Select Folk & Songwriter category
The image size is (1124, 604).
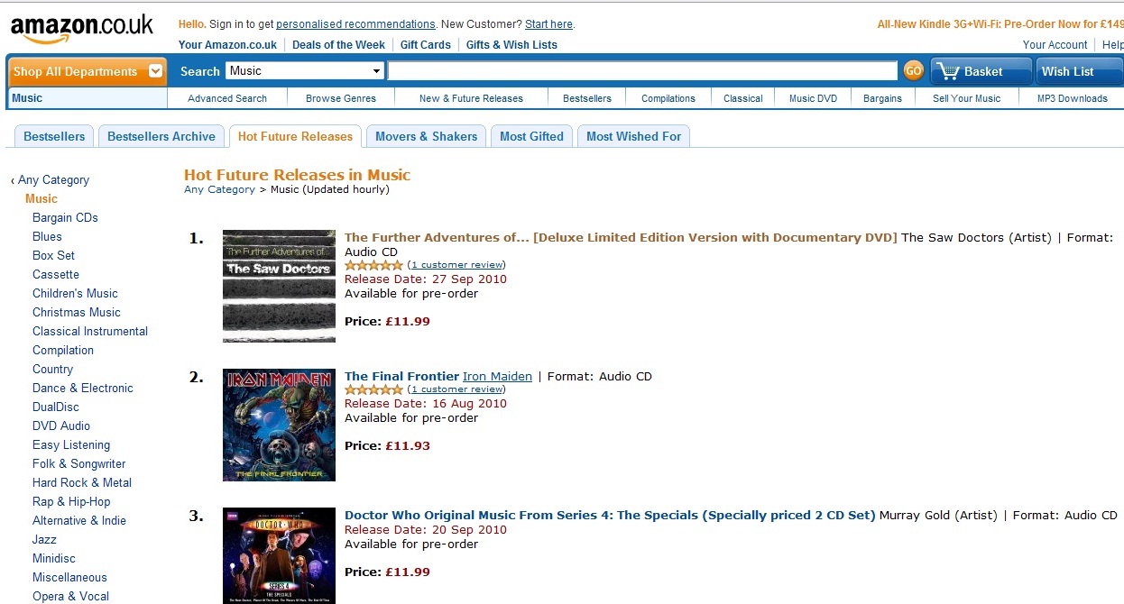click(x=79, y=463)
